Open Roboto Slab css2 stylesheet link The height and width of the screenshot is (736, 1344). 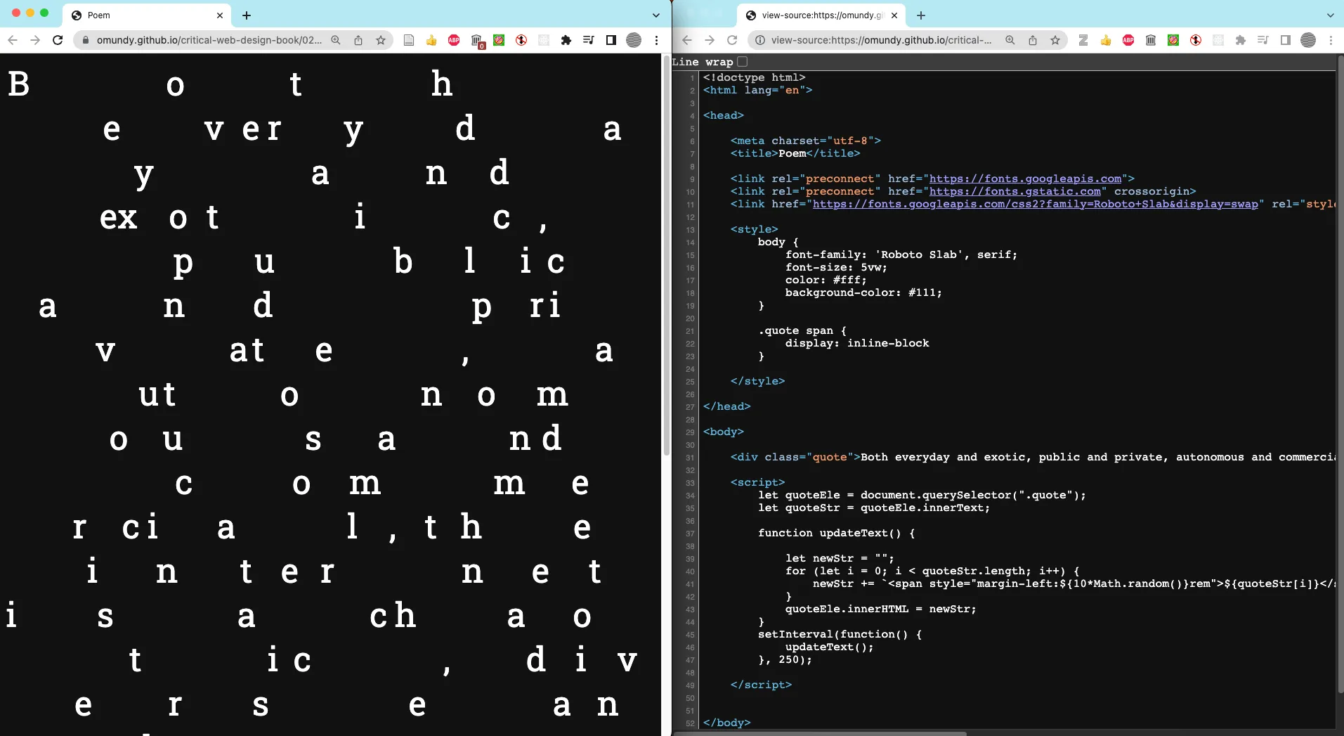1034,204
